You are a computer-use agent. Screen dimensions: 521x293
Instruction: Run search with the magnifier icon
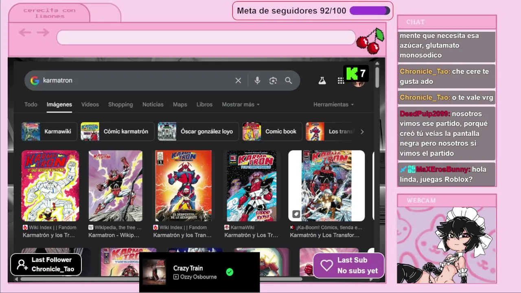coord(289,81)
